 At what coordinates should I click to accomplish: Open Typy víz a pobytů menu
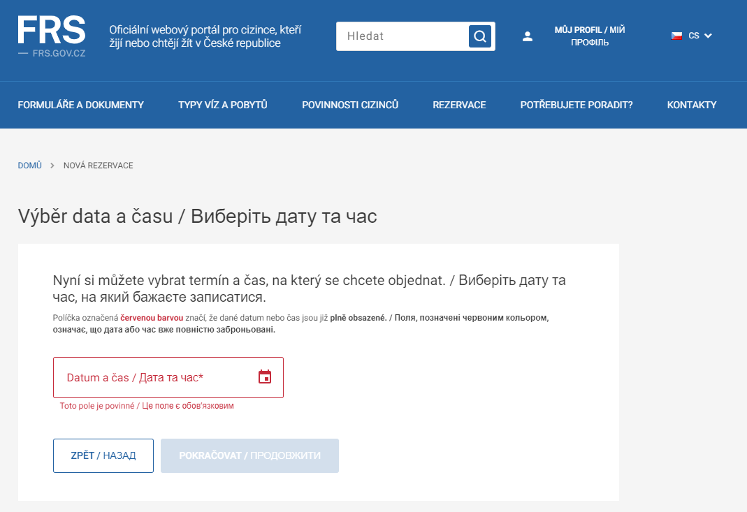[222, 105]
